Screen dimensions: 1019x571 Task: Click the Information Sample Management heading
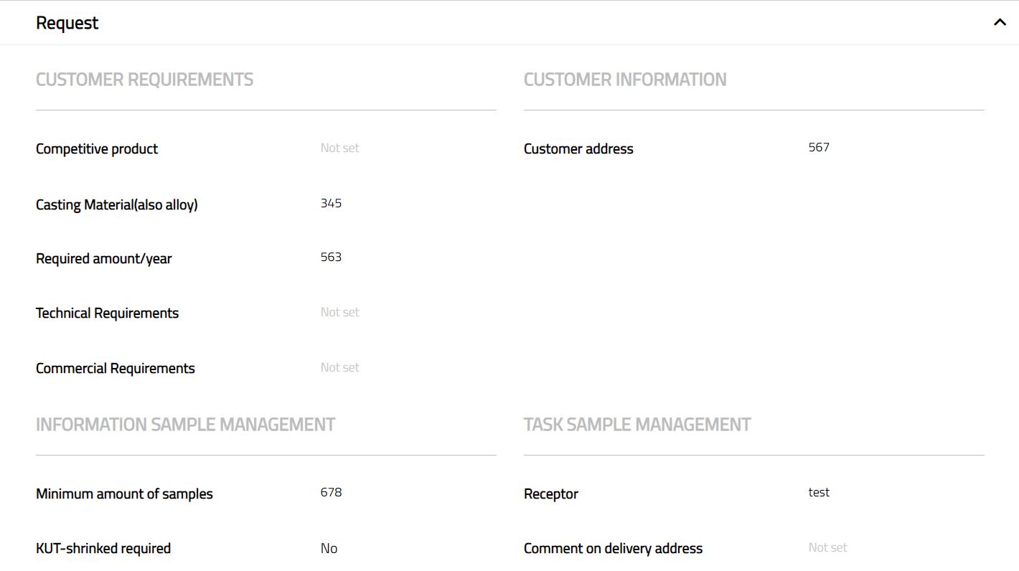coord(185,425)
